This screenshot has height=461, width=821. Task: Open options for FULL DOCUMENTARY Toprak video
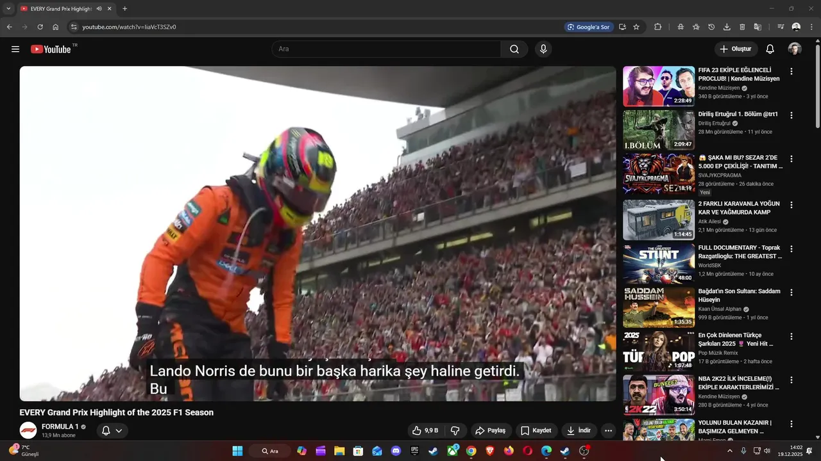pyautogui.click(x=791, y=248)
